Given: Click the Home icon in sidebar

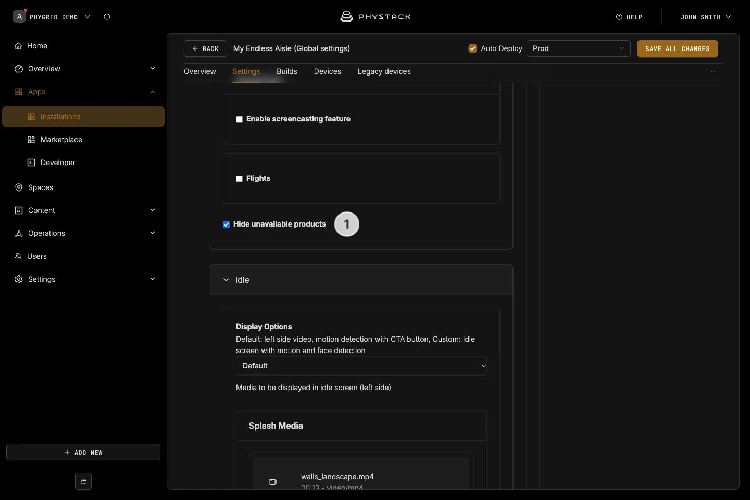Looking at the screenshot, I should pyautogui.click(x=18, y=46).
